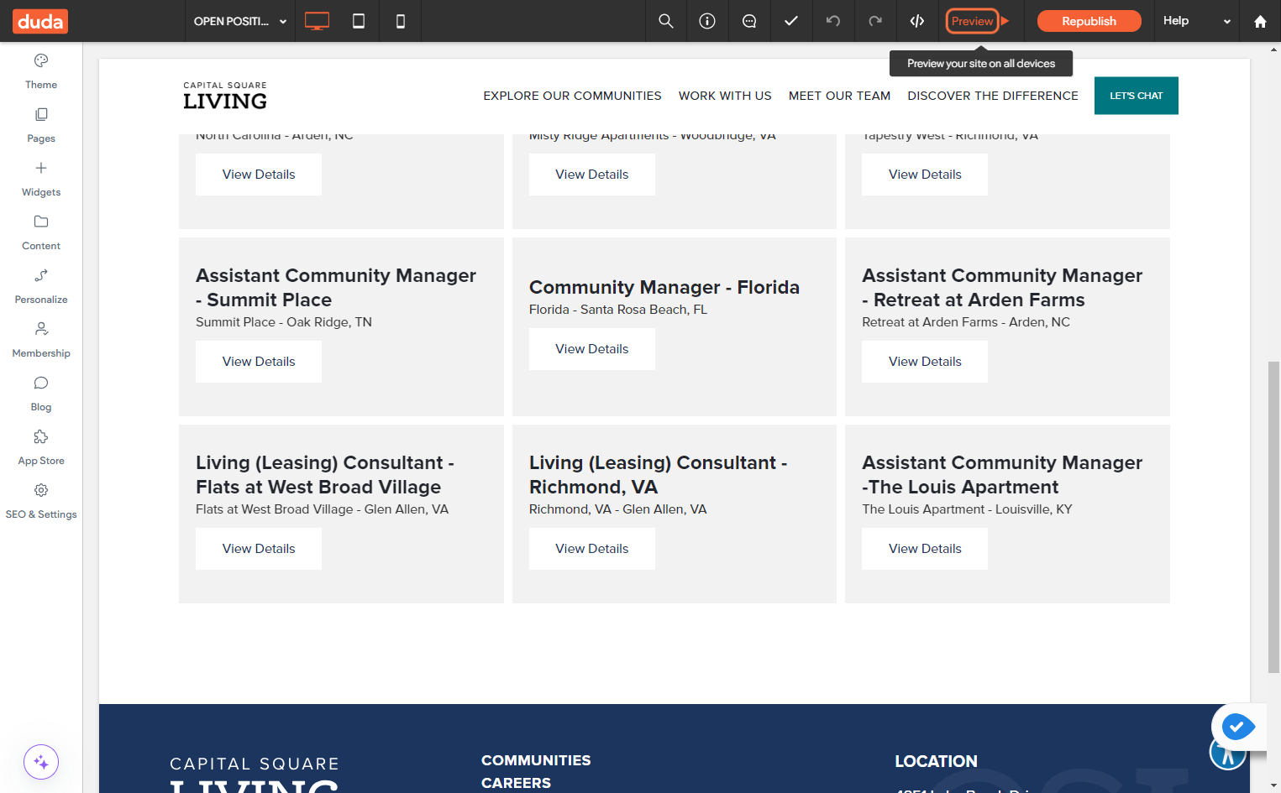Click the Capital Square Living header logo
Viewport: 1281px width, 793px height.
225,96
